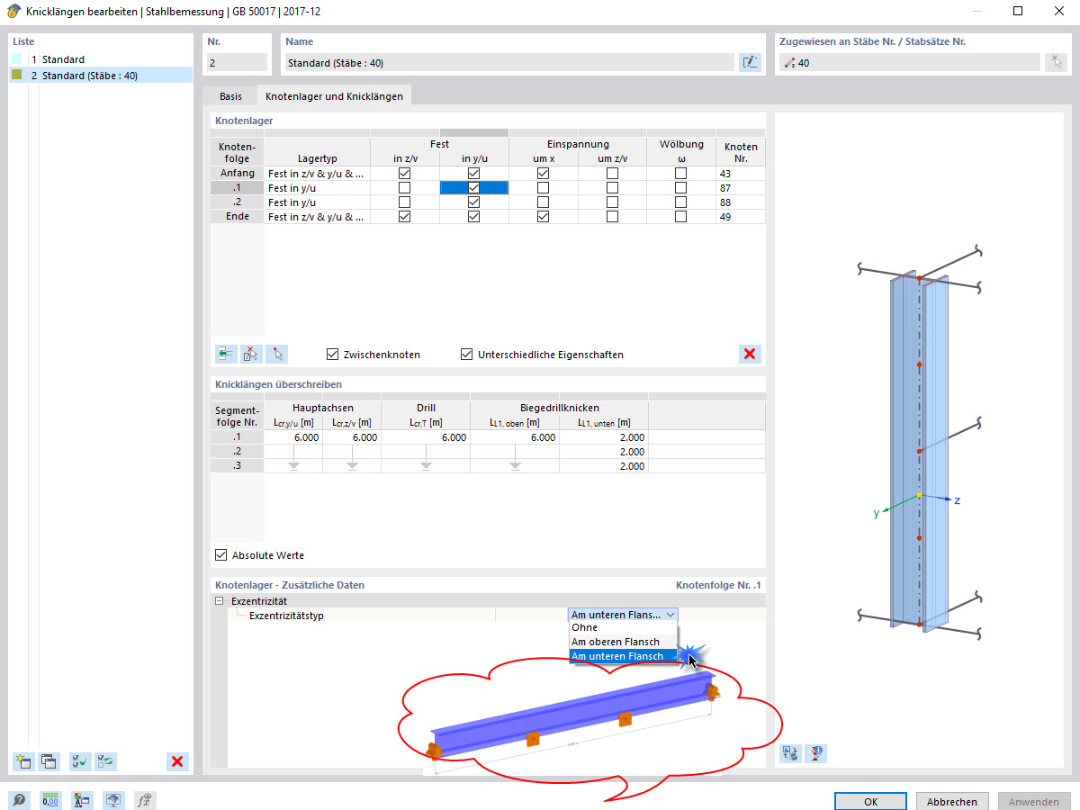Image resolution: width=1080 pixels, height=810 pixels.
Task: Click the Abbrechen button
Action: (x=952, y=801)
